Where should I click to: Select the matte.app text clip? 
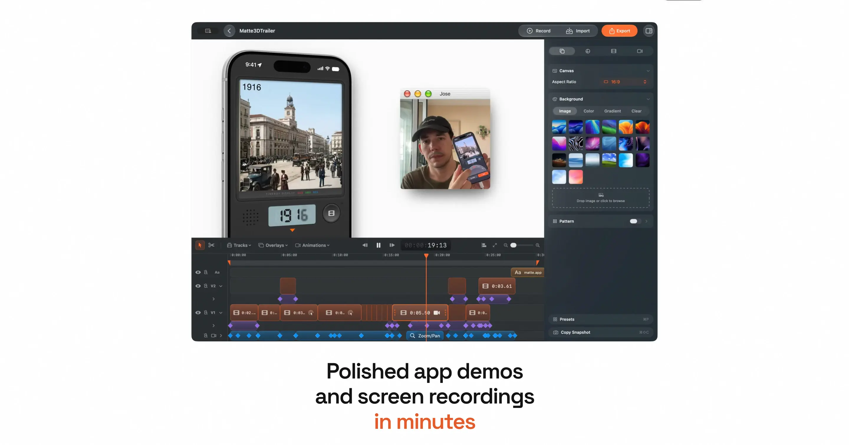coord(527,273)
